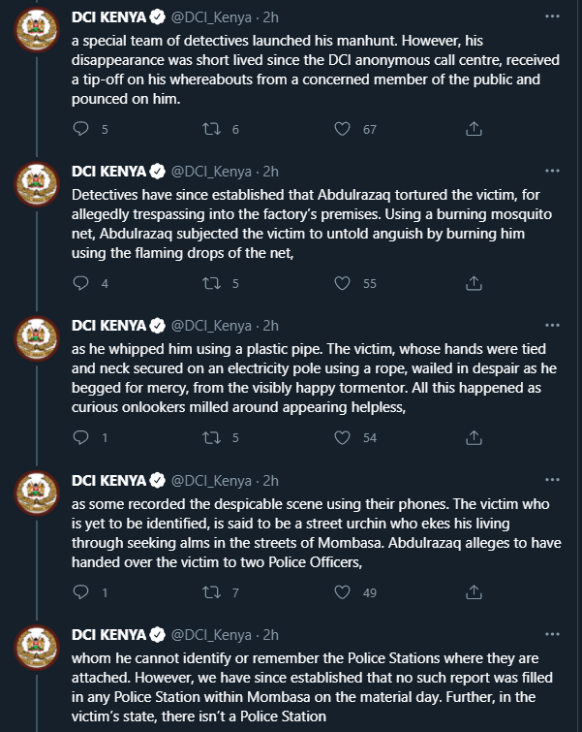Viewport: 582px width, 732px height.
Task: Reply to the tweet with 4 replies
Action: pyautogui.click(x=81, y=284)
